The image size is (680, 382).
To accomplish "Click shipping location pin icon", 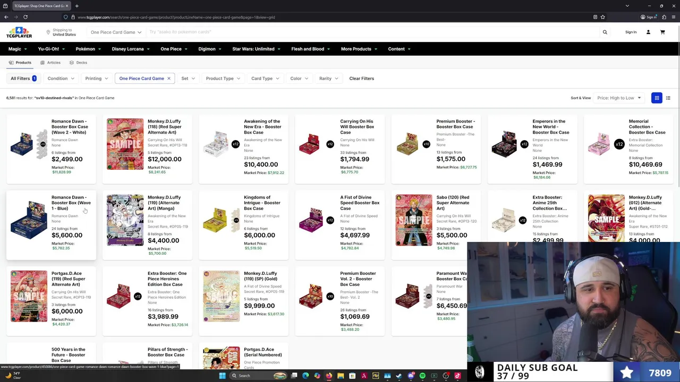I will pyautogui.click(x=48, y=32).
